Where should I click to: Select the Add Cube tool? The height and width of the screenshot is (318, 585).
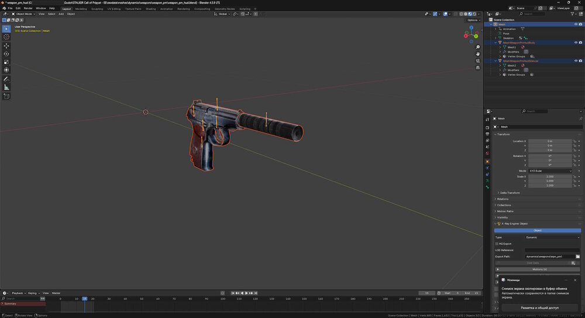[6, 96]
